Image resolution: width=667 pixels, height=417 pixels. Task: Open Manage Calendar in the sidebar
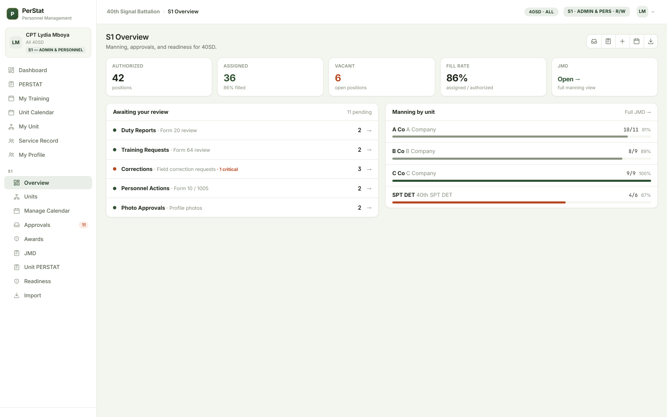pyautogui.click(x=48, y=211)
